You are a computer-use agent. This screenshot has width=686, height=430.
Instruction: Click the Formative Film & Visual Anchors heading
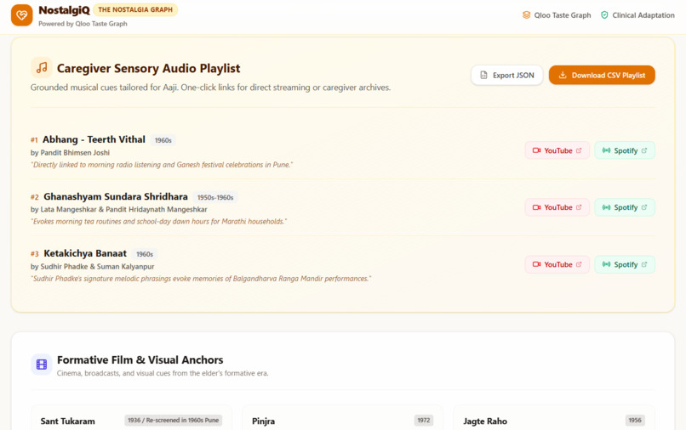tap(140, 359)
